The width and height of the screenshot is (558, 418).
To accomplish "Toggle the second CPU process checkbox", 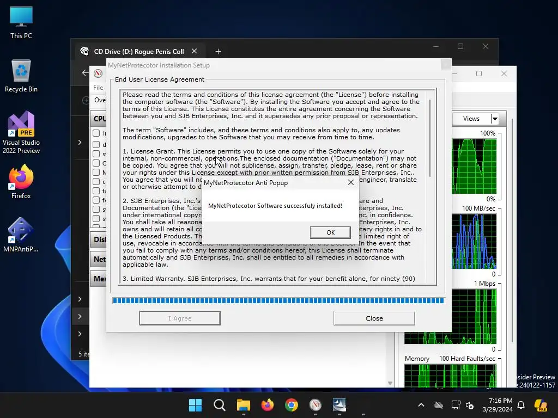I will click(x=96, y=144).
